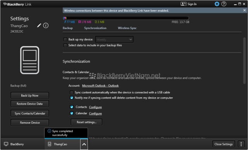This screenshot has height=150, width=248.
Task: Click the ThangCao device icon in bottom bar
Action: pyautogui.click(x=50, y=144)
